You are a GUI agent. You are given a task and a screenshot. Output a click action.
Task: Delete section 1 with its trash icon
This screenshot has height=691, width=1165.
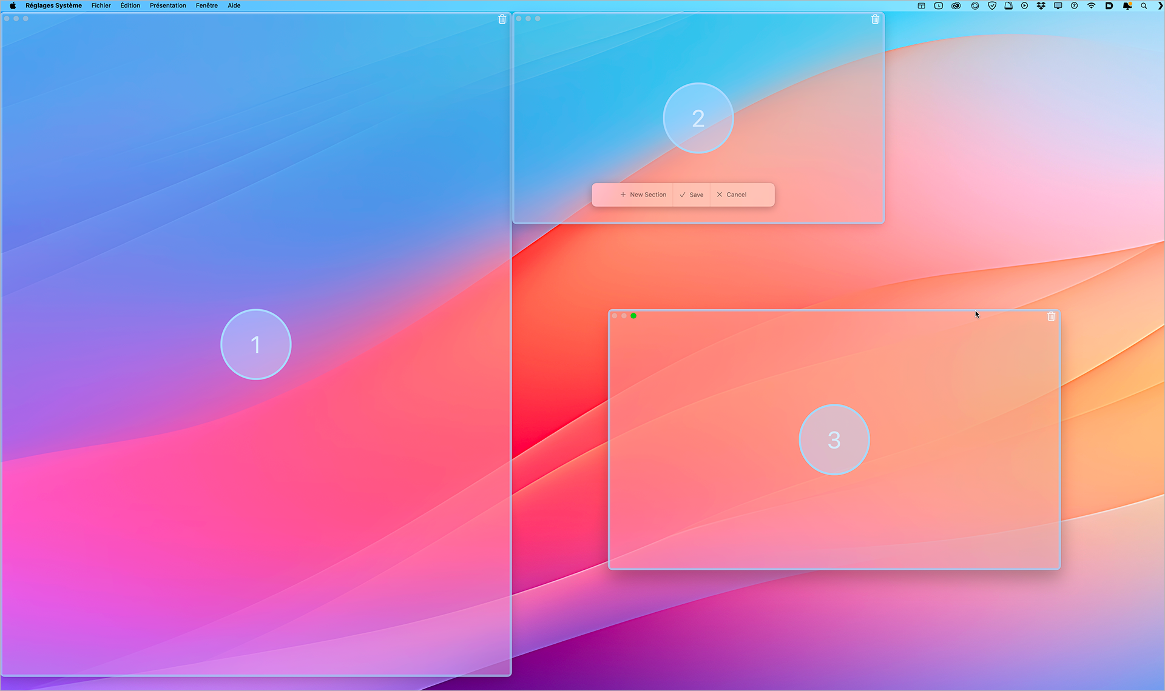[502, 19]
